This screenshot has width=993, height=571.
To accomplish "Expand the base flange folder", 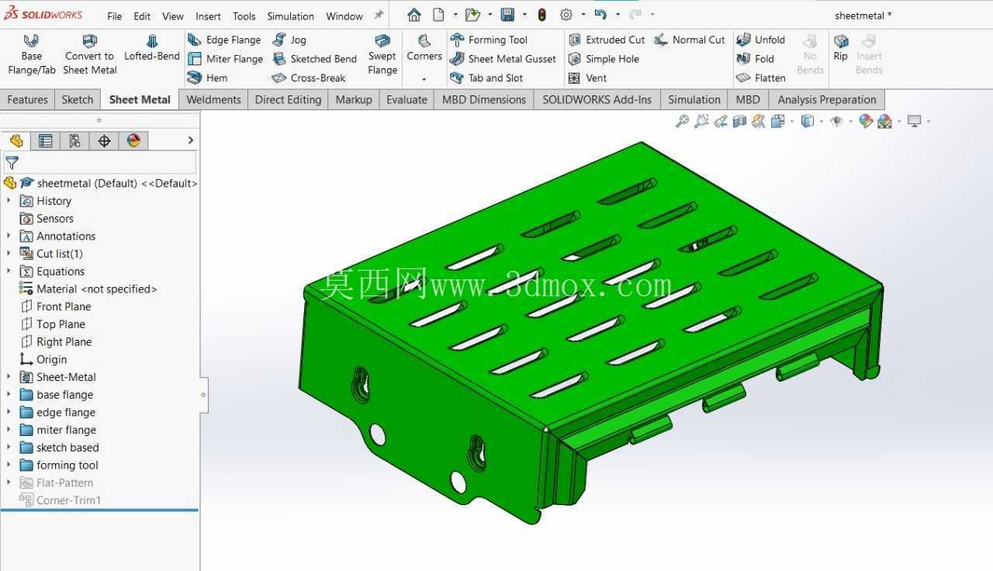I will [9, 395].
